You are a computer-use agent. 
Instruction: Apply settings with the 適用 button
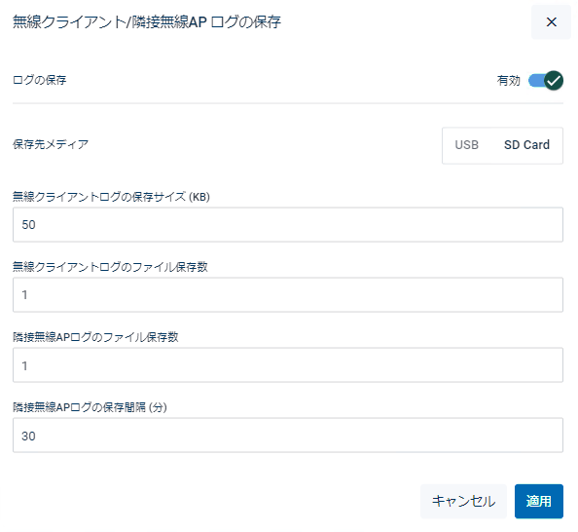(x=539, y=502)
